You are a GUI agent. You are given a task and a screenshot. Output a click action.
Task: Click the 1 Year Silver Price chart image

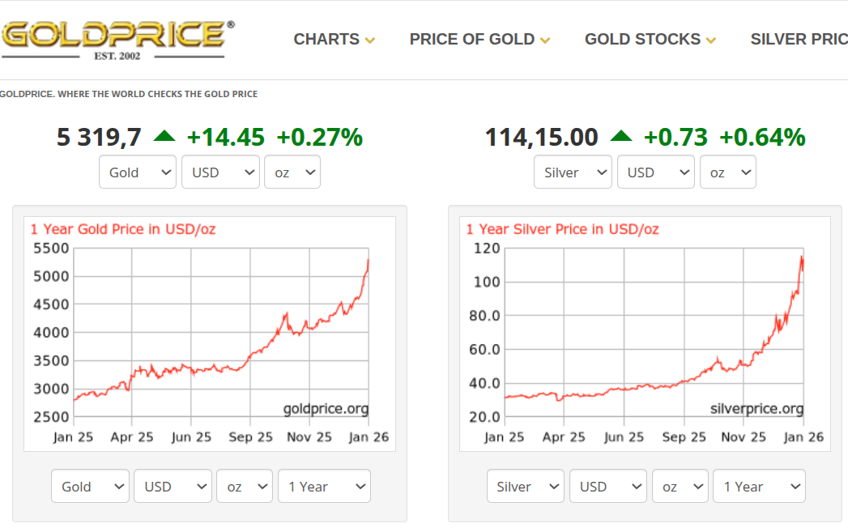(646, 334)
